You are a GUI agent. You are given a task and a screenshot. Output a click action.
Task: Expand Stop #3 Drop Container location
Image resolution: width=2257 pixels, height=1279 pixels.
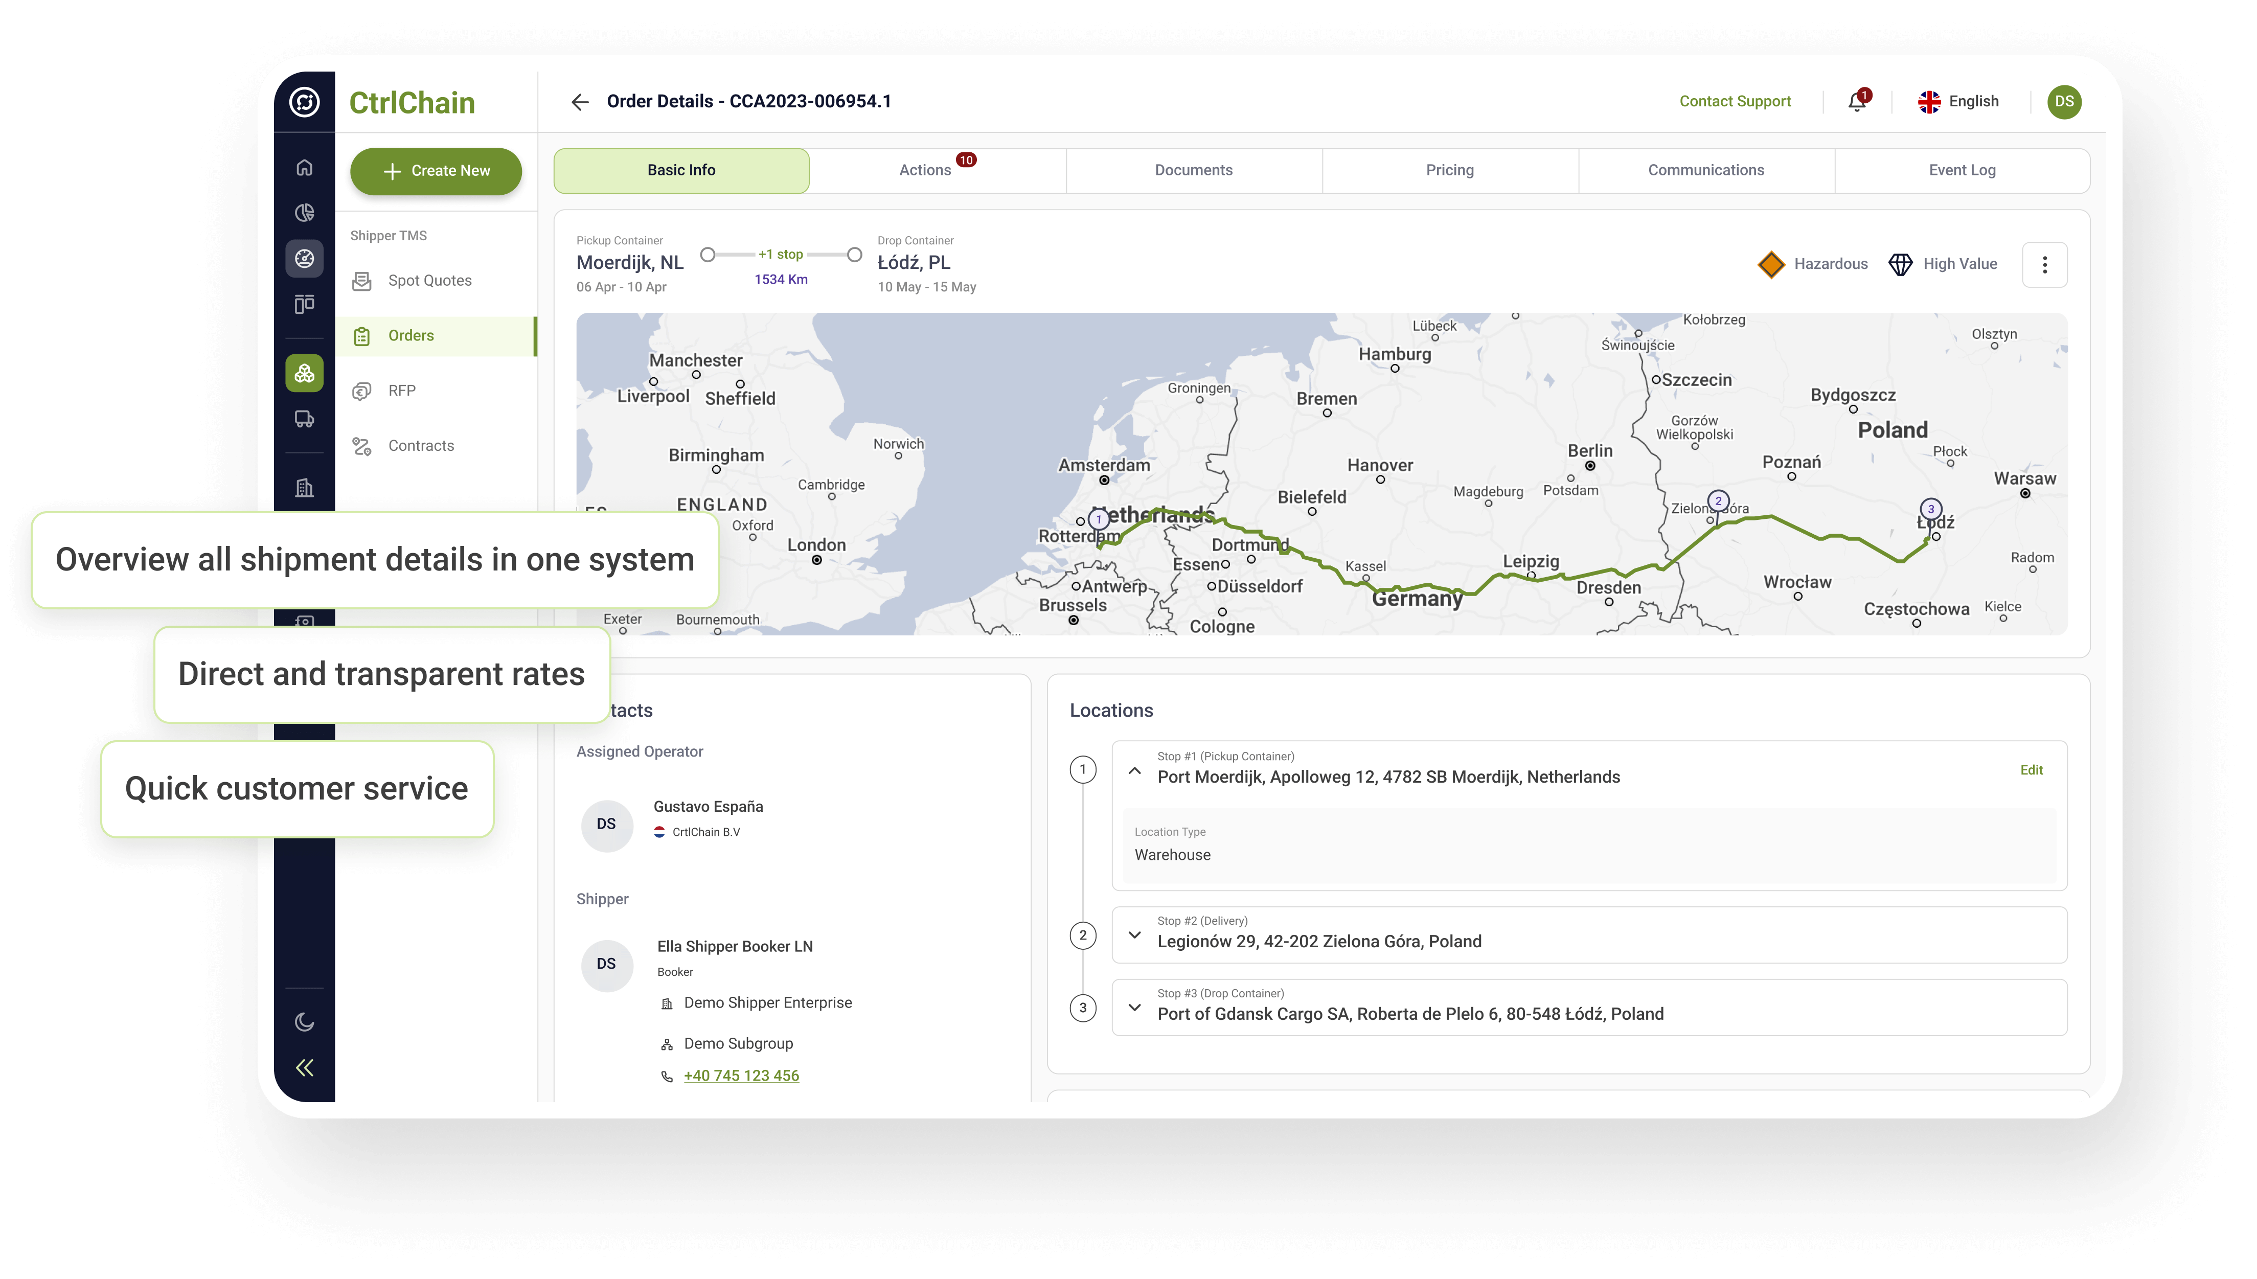point(1135,1008)
